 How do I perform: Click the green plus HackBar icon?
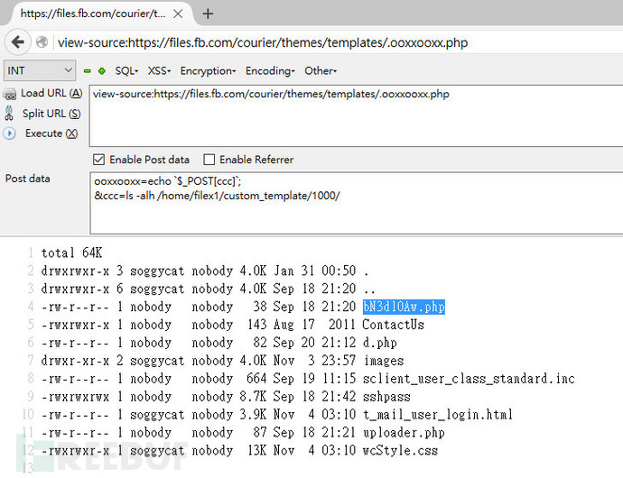pos(102,71)
